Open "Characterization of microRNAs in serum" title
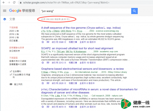 pyautogui.click(x=89, y=91)
